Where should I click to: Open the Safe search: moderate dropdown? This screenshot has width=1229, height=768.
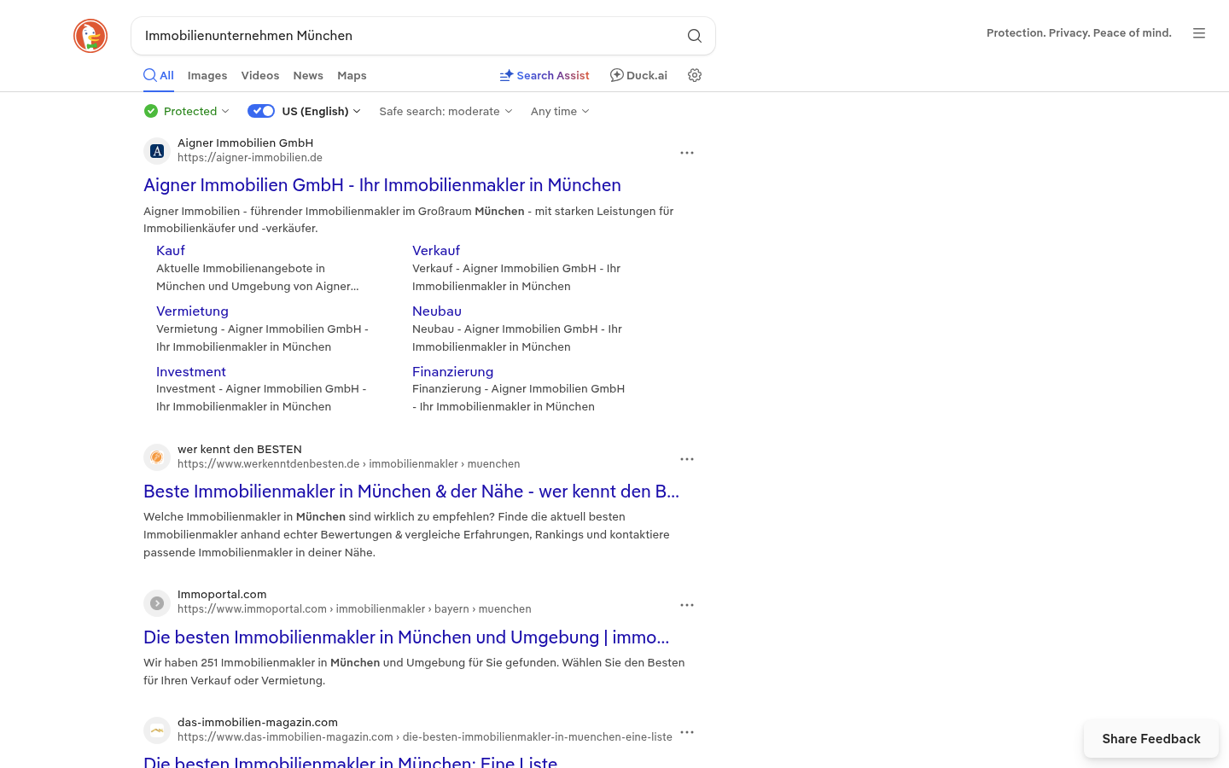[x=446, y=111]
